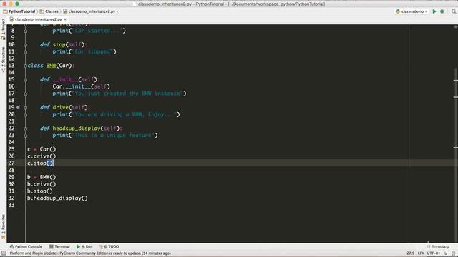Click drive method name on line 19
The image size is (458, 257).
60,108
